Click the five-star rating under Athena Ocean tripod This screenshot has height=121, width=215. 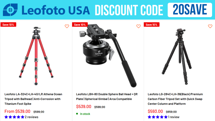pyautogui.click(x=15, y=117)
